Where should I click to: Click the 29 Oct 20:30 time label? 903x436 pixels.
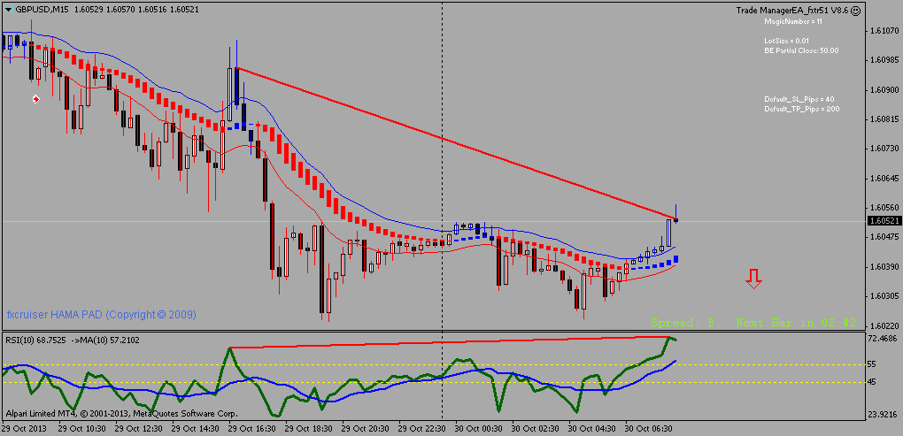(364, 429)
